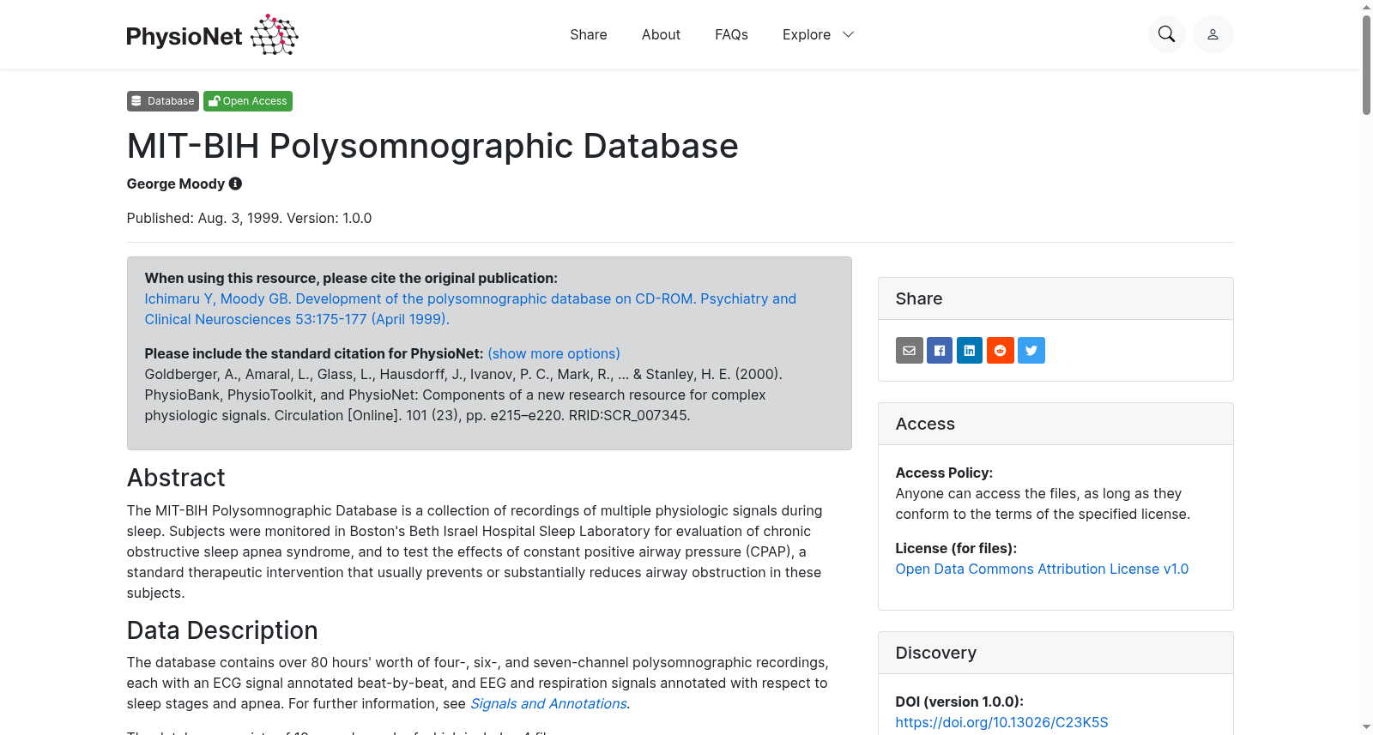
Task: Click the search magnifier icon
Action: click(1166, 34)
